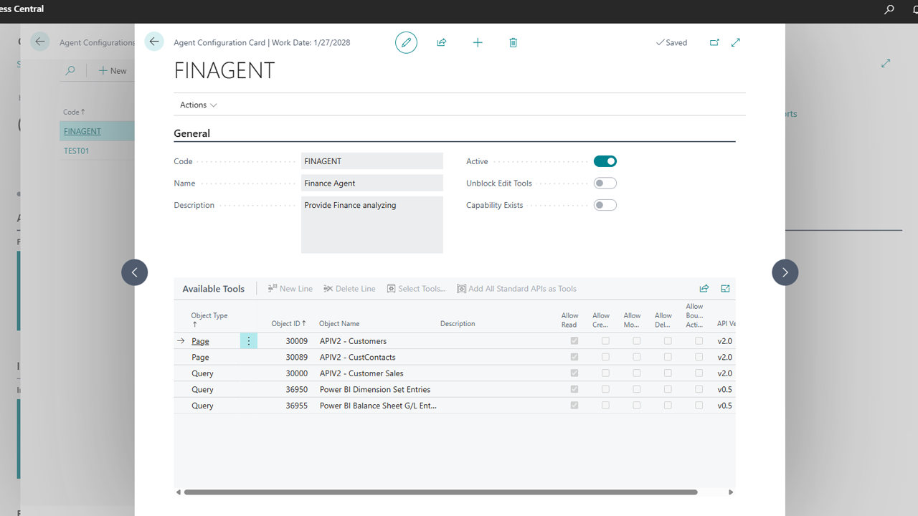Click left arrow of horizontal scrollbar
The image size is (918, 516).
point(179,492)
